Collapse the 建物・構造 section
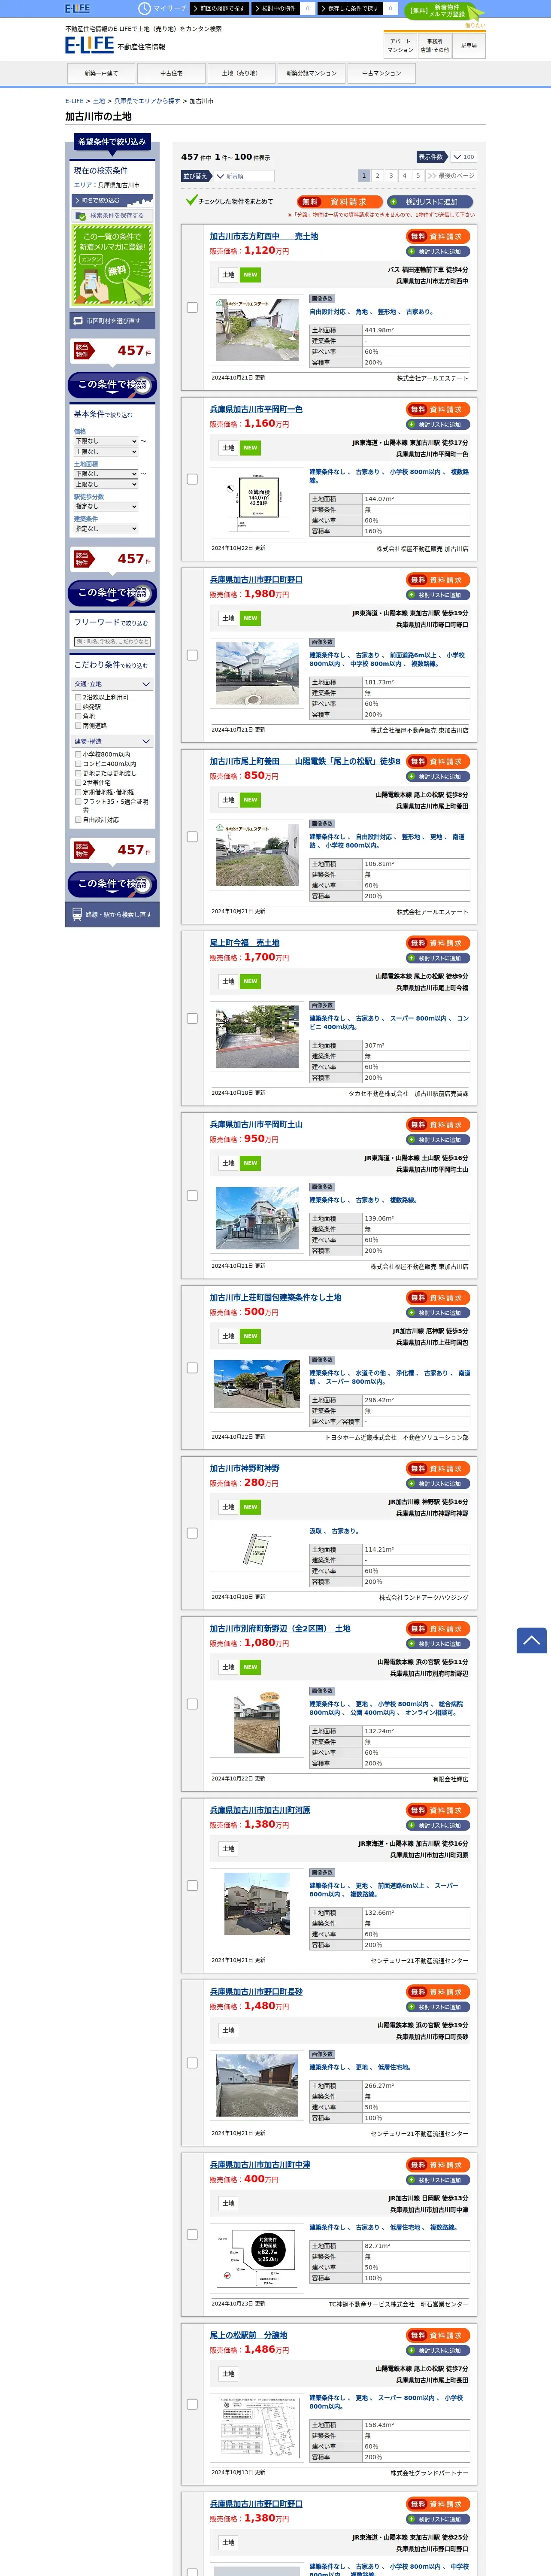 click(112, 741)
